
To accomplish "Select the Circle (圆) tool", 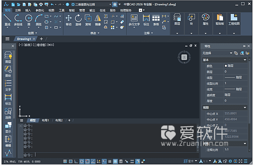I will point(29,20).
